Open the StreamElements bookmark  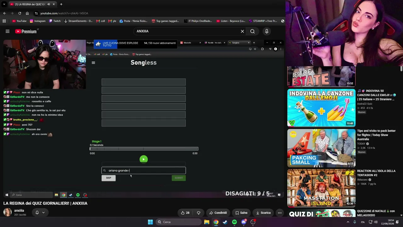point(78,21)
